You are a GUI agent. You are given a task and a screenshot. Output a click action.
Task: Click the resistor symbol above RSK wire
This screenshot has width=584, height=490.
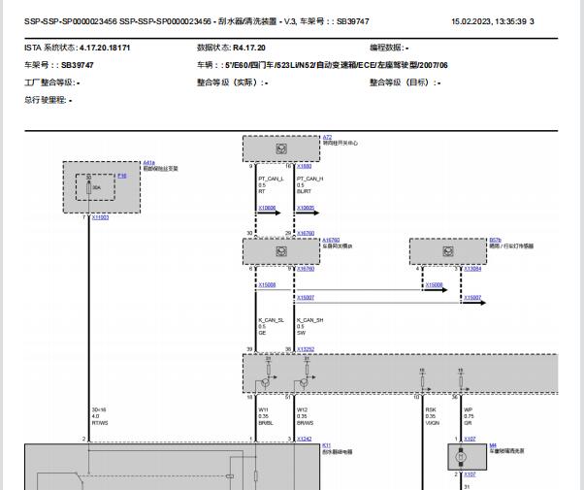(x=422, y=381)
